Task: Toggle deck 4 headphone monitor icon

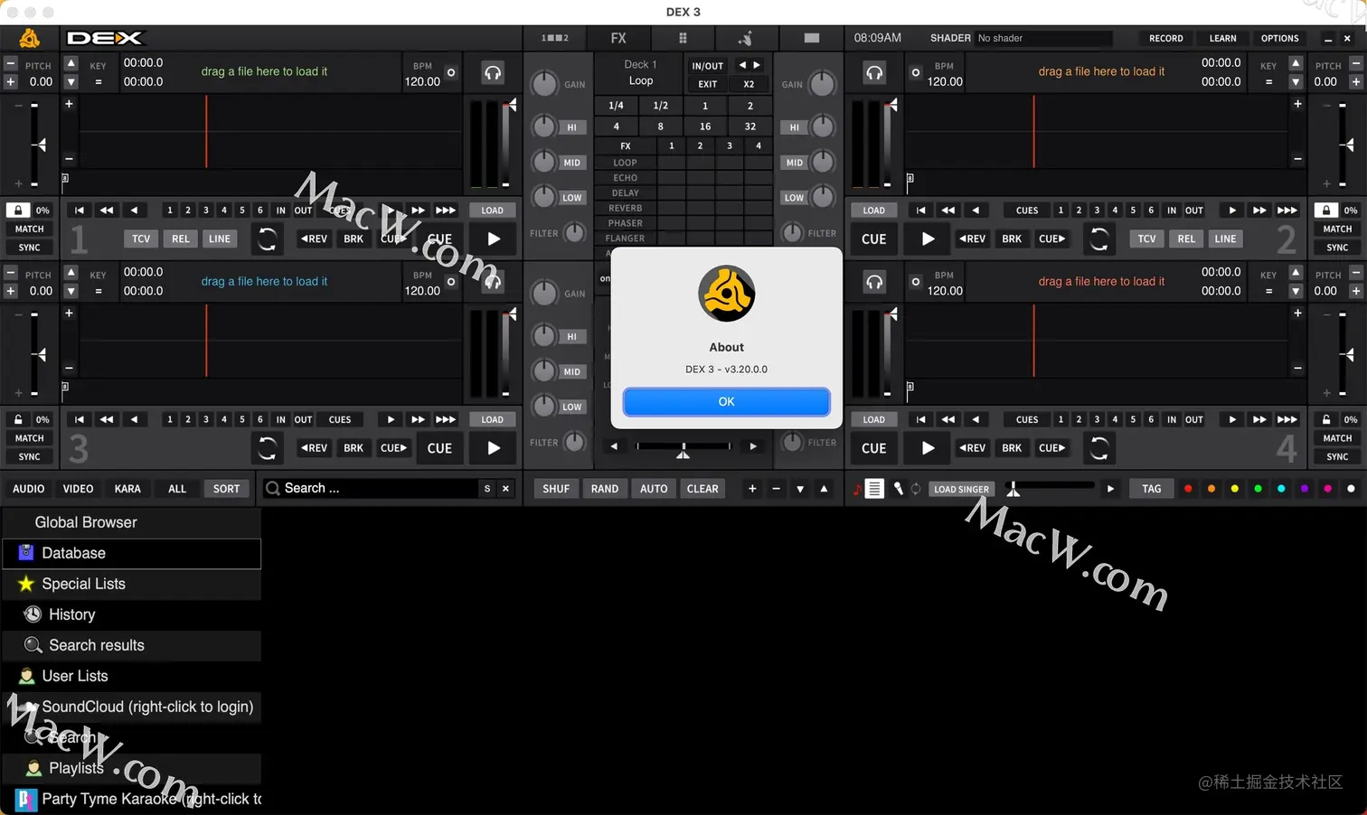Action: tap(874, 282)
